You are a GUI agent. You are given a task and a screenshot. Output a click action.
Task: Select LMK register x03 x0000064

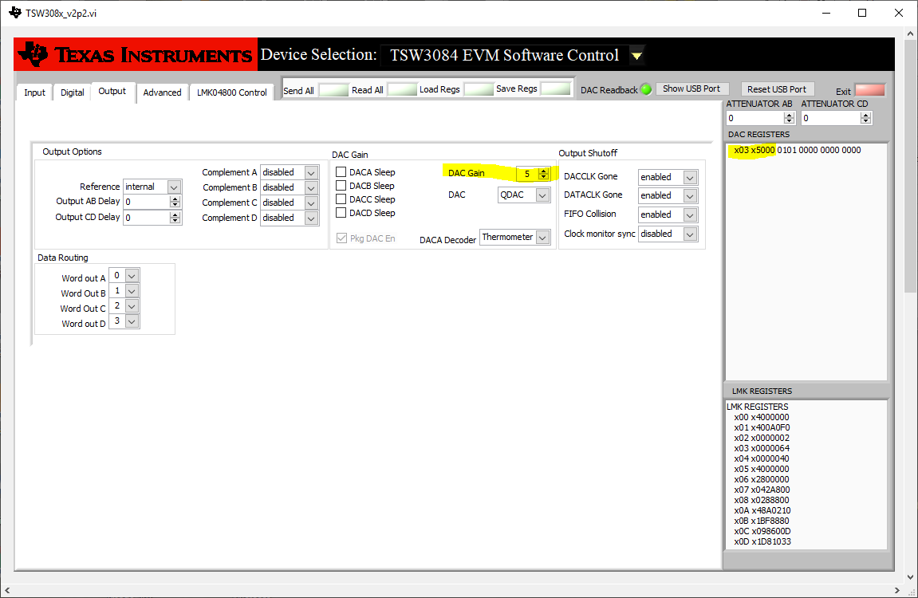click(x=762, y=448)
